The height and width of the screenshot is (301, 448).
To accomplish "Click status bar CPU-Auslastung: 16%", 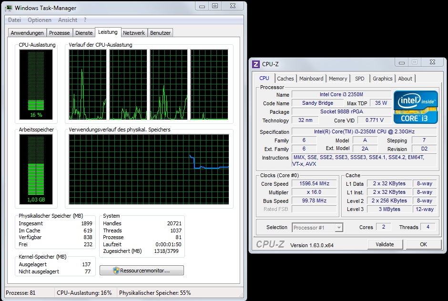I will click(84, 293).
